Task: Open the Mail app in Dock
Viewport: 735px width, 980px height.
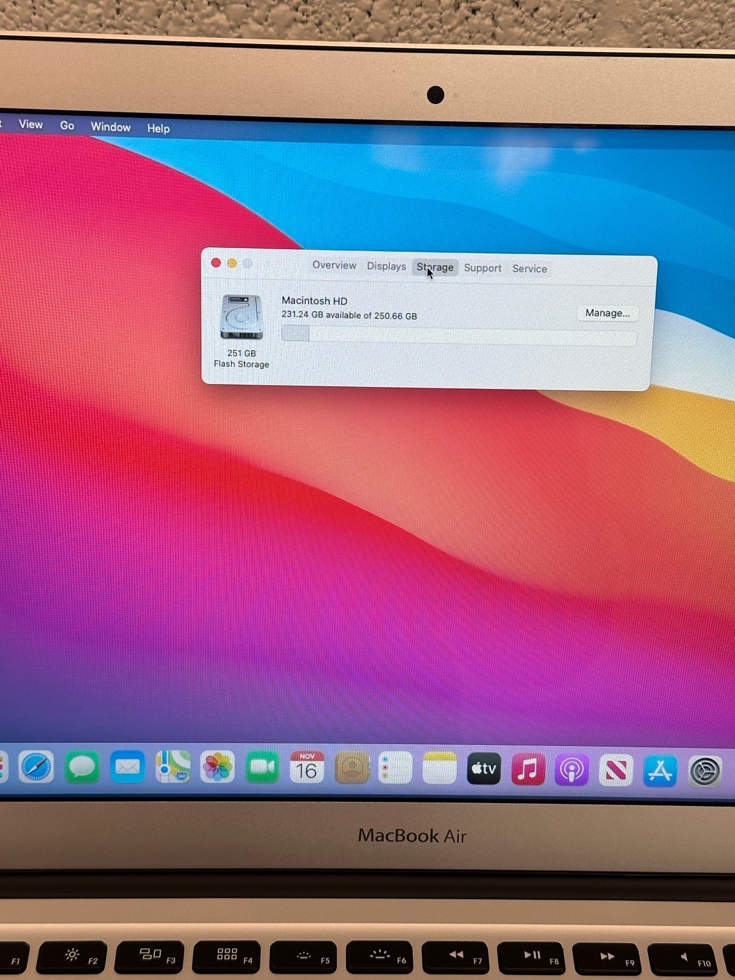Action: tap(127, 767)
